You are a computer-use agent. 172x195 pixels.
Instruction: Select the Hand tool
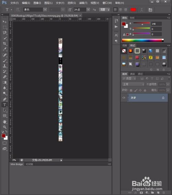coord(4,122)
